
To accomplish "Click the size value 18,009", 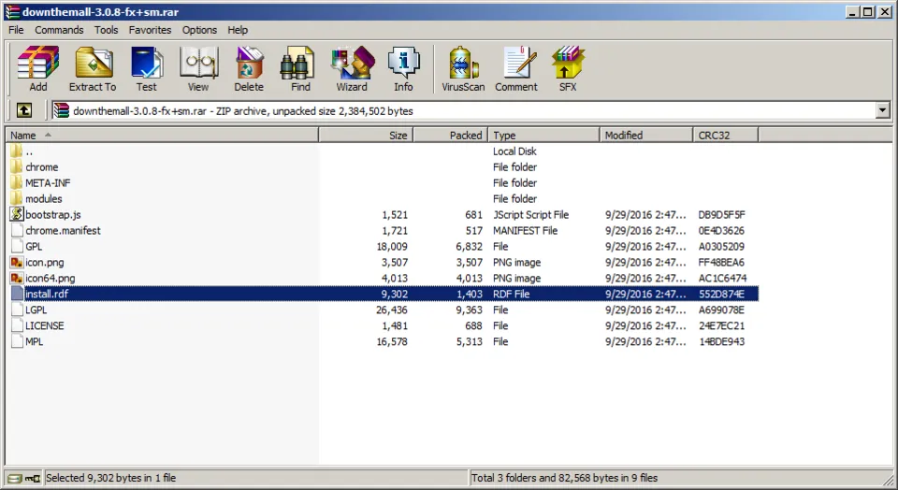I will coord(392,246).
